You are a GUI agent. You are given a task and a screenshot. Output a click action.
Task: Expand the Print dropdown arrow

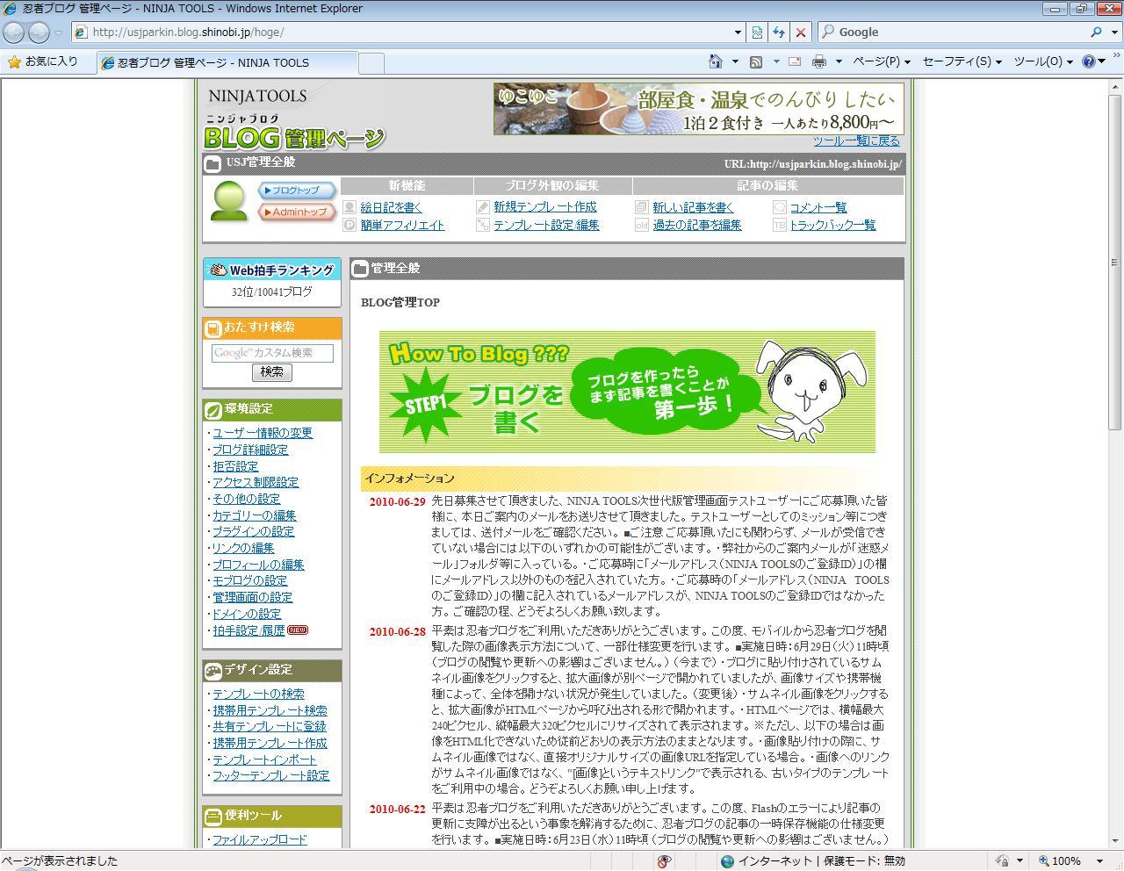coord(839,61)
